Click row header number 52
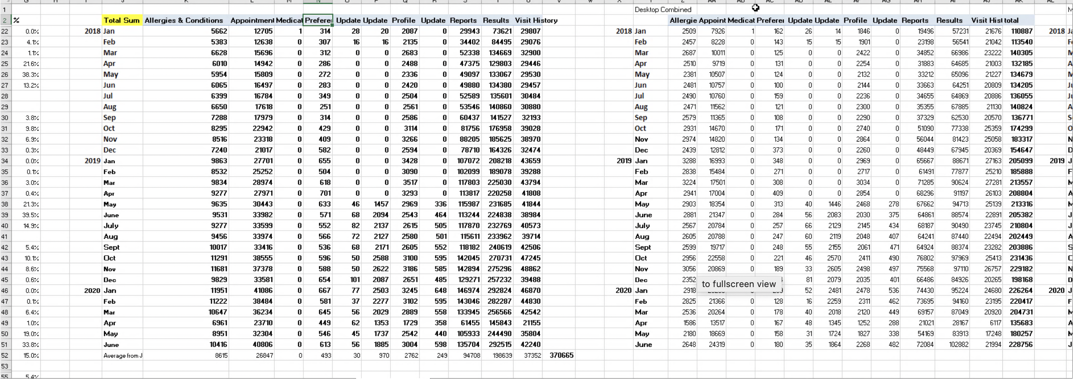 [4, 356]
